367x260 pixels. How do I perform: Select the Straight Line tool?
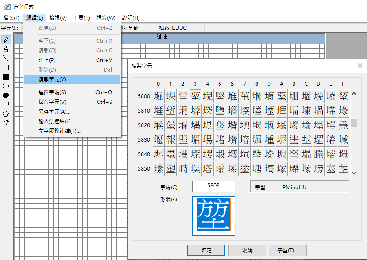point(6,58)
